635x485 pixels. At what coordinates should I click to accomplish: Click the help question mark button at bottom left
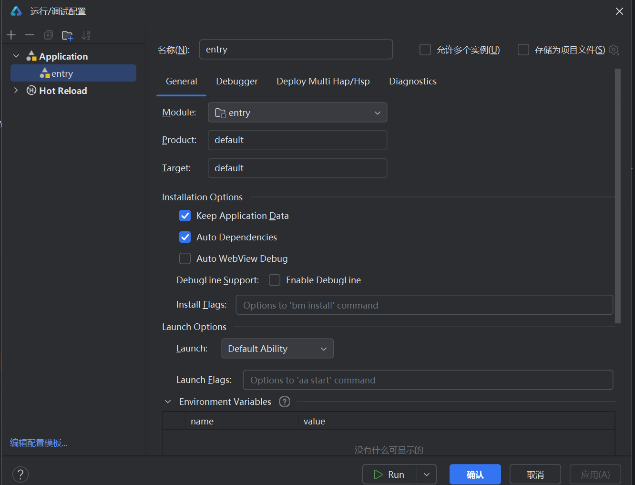point(20,475)
